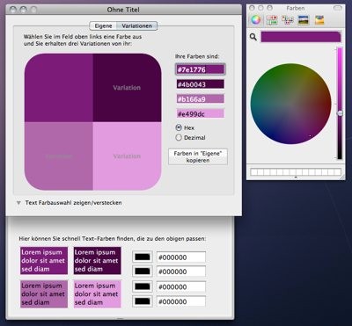Open the color palettes mode in Farben
352x326 pixels.
click(x=288, y=20)
